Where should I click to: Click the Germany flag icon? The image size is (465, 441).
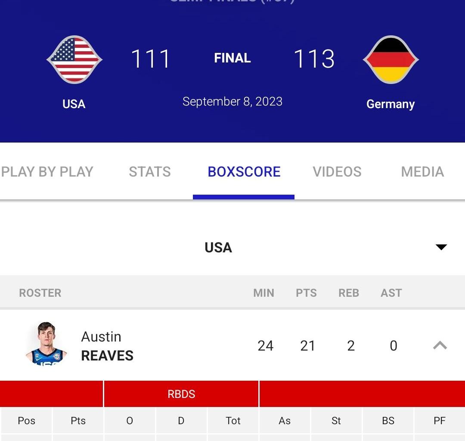click(391, 58)
